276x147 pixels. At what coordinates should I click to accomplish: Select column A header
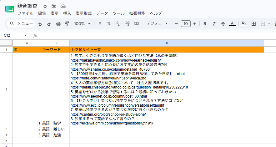(27, 43)
